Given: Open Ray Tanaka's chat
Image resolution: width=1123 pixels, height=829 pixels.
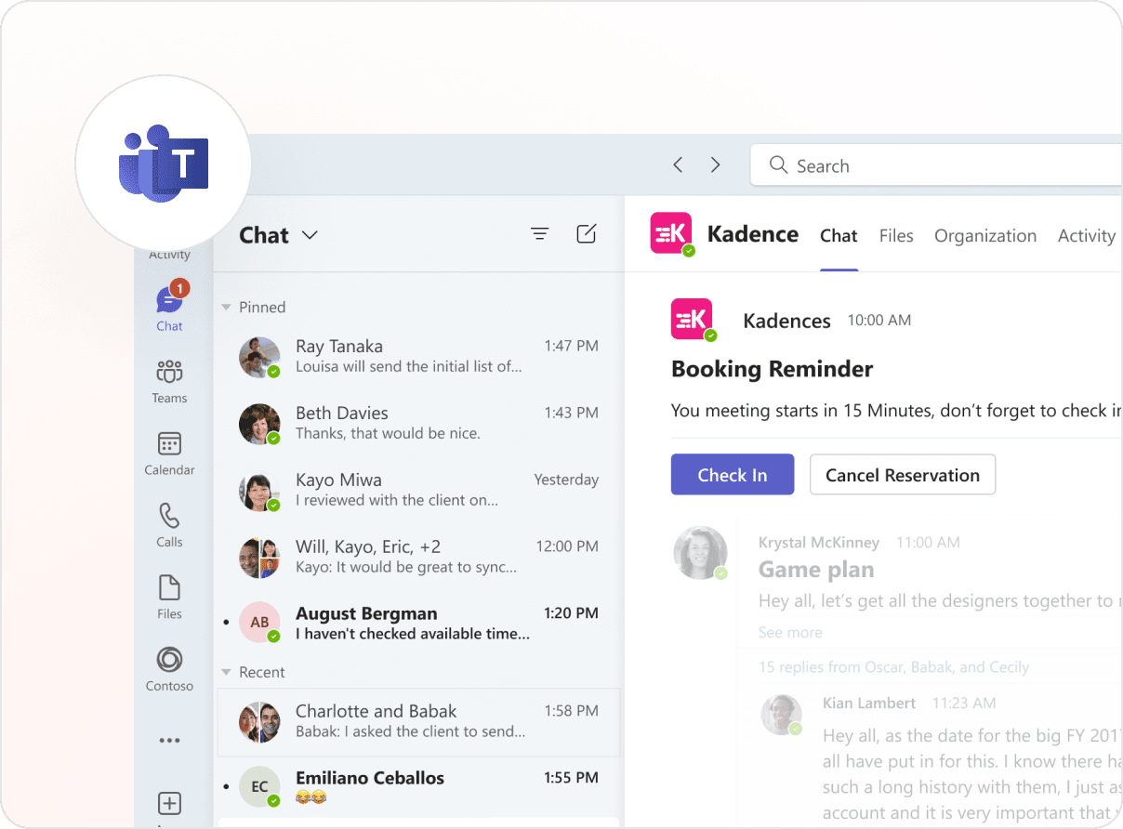Looking at the screenshot, I should [418, 356].
